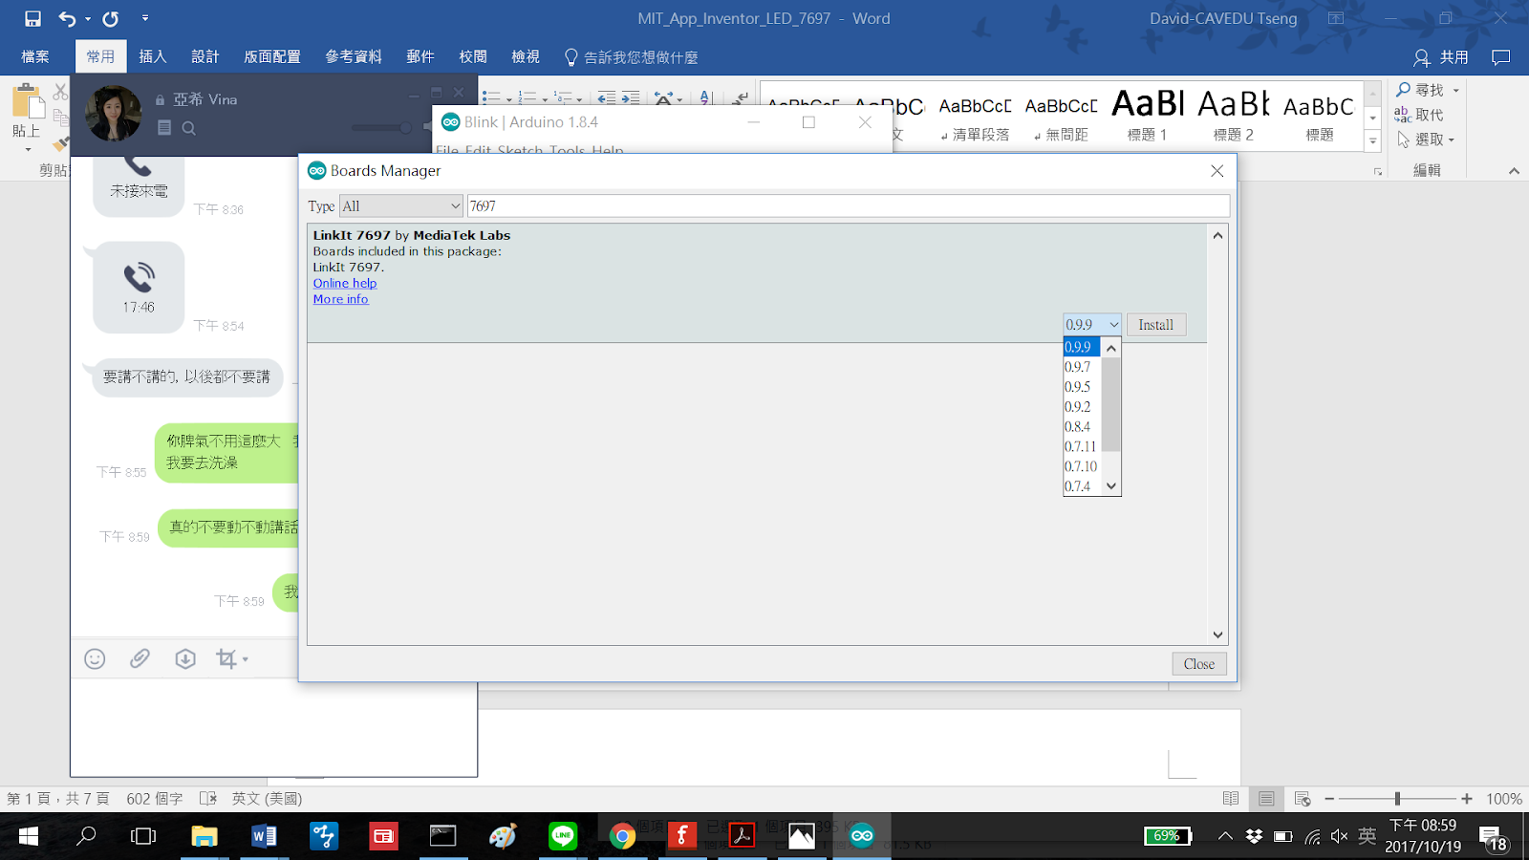Click the Boards Manager list scroll-down arrow

click(x=1217, y=634)
